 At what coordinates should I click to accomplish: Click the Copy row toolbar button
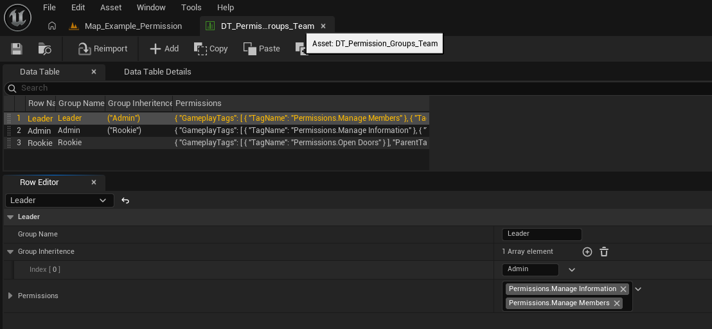(211, 49)
